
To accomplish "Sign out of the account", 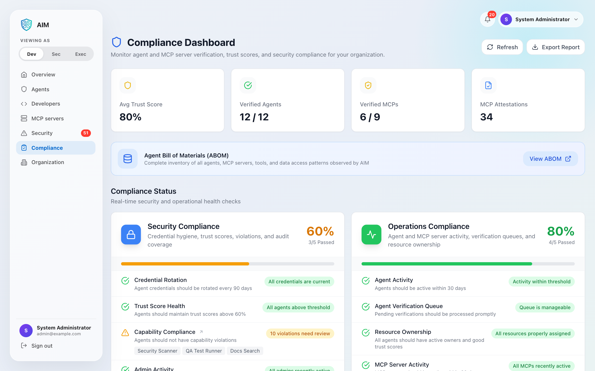I will pyautogui.click(x=37, y=346).
